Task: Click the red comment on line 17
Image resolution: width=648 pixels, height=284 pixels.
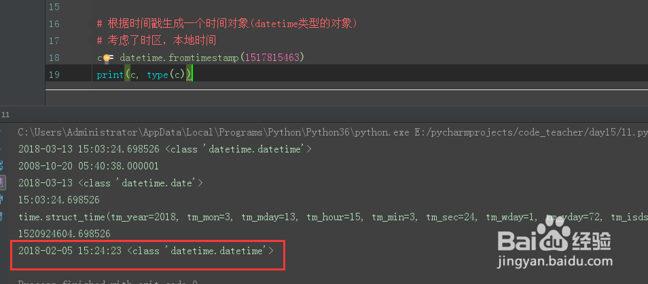Action: 158,41
